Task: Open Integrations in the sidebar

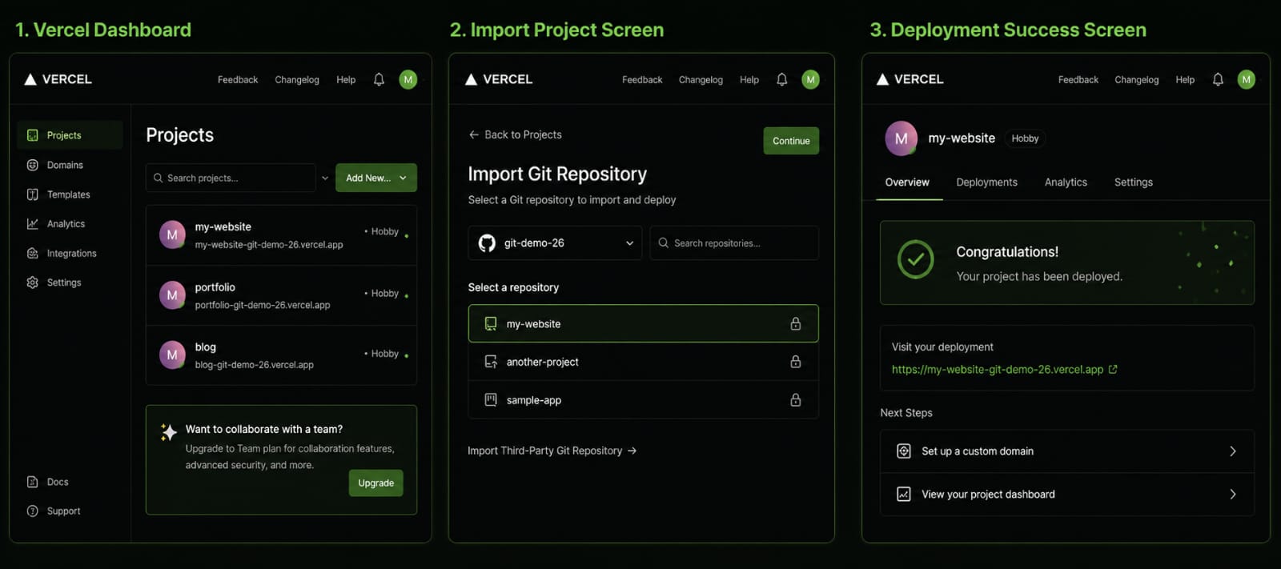Action: pos(62,253)
